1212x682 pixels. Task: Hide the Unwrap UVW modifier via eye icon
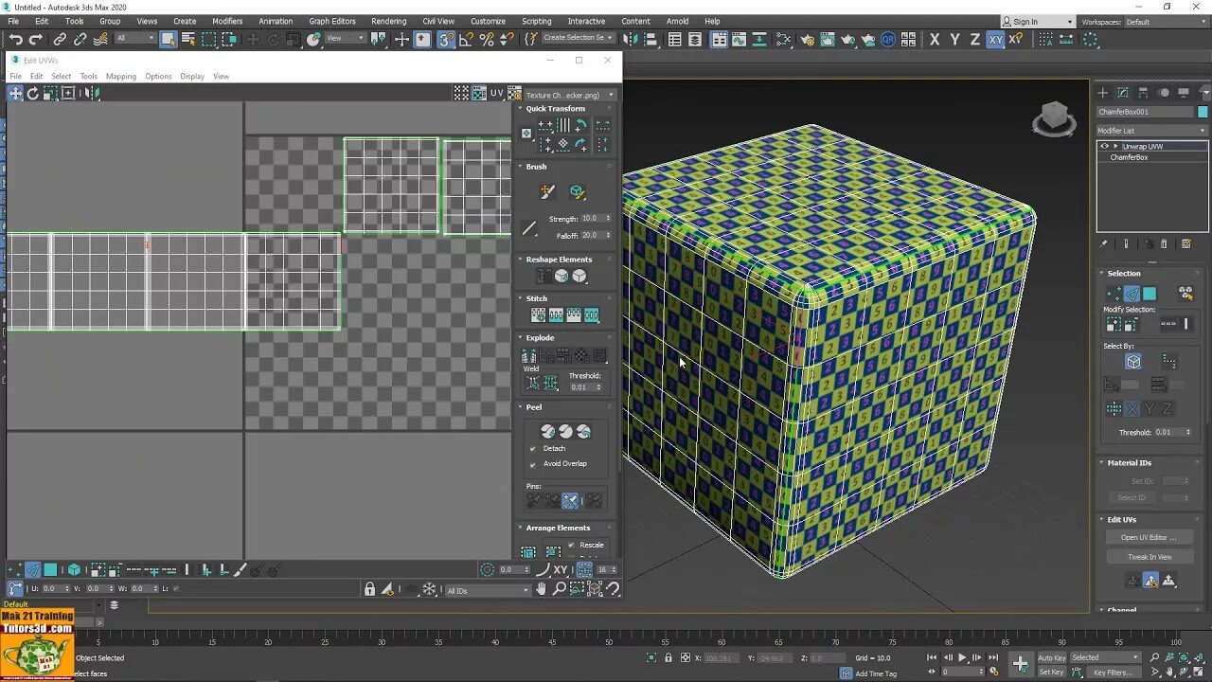tap(1104, 147)
